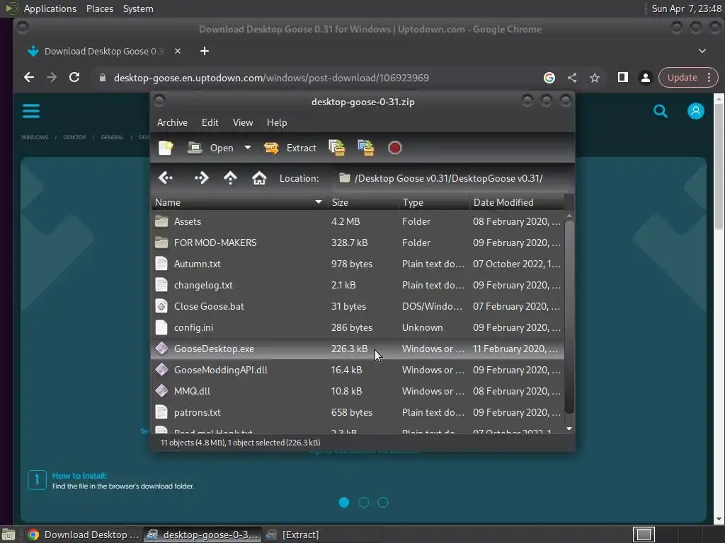725x543 pixels.
Task: Click the Chrome Update button
Action: click(x=682, y=78)
